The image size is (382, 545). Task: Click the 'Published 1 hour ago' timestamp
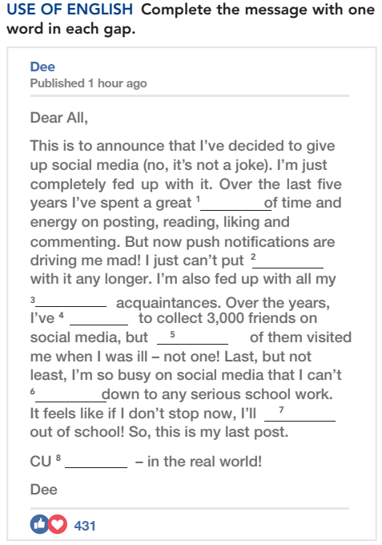pyautogui.click(x=88, y=83)
